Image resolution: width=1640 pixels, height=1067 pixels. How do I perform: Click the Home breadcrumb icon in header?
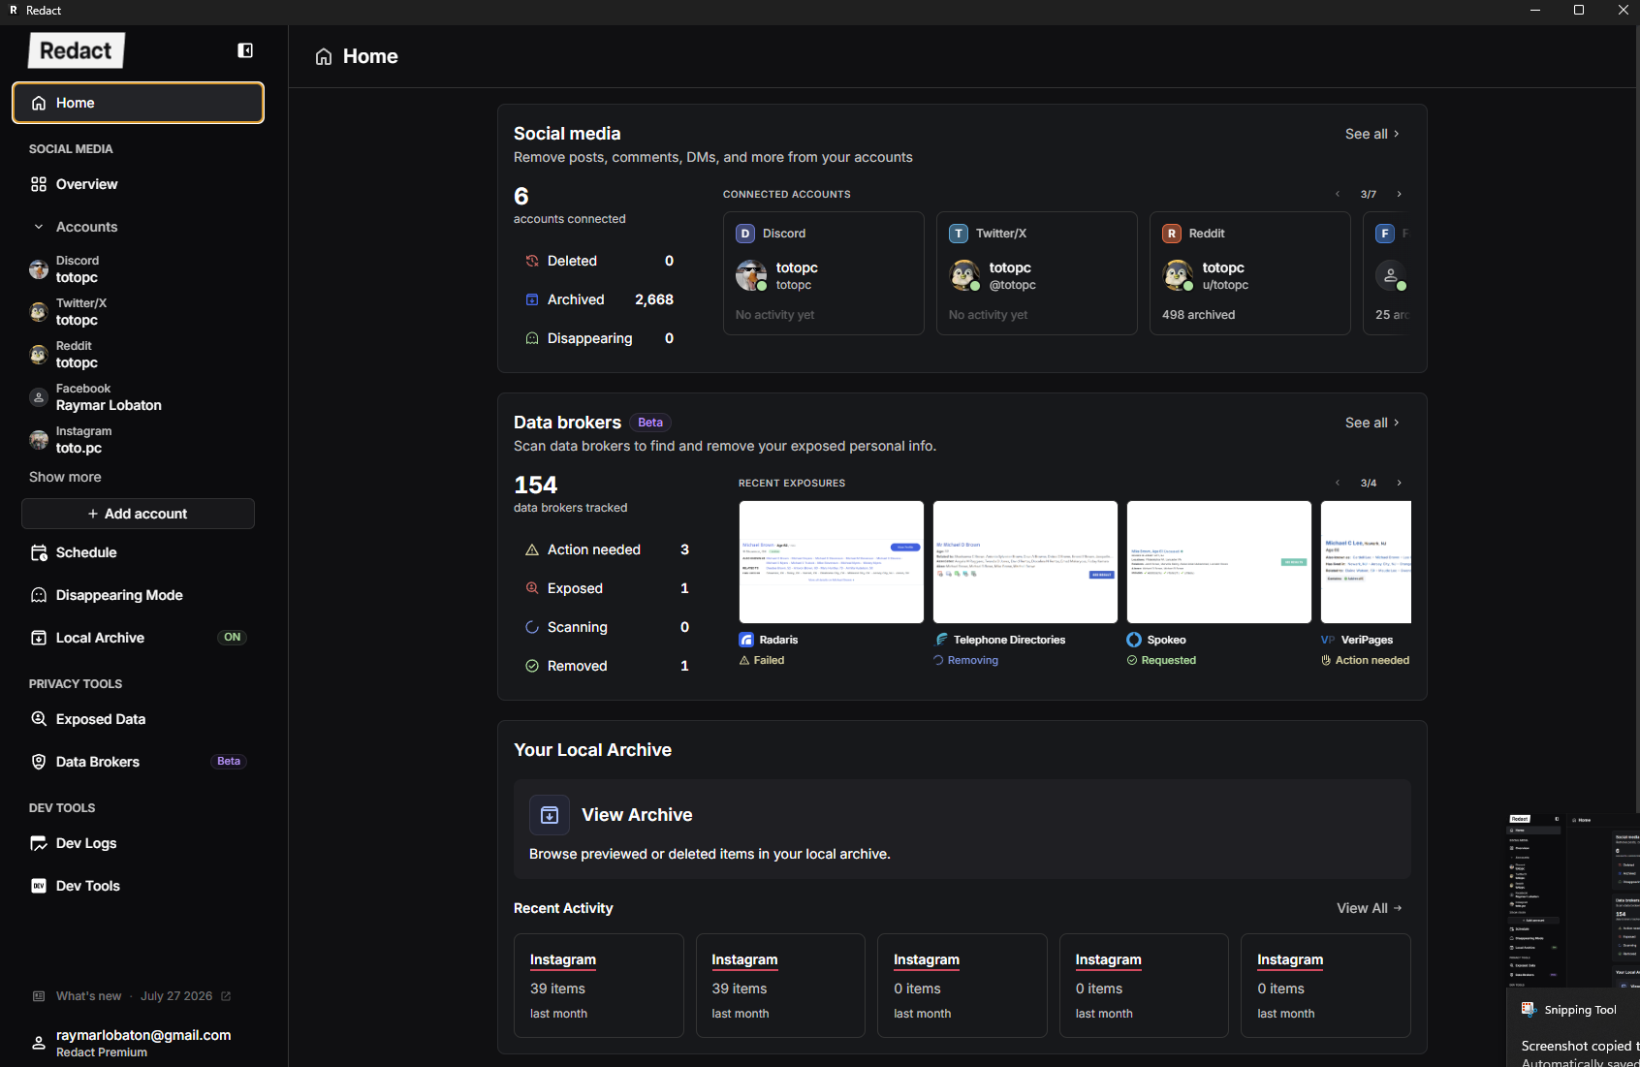click(x=324, y=56)
